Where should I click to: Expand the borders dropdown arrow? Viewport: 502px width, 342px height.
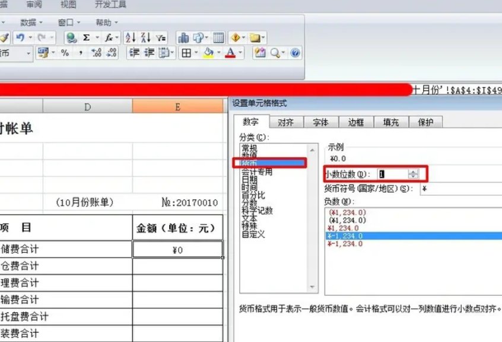196,53
